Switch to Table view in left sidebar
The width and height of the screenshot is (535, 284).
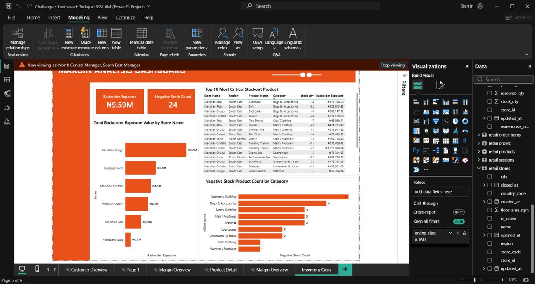[7, 80]
